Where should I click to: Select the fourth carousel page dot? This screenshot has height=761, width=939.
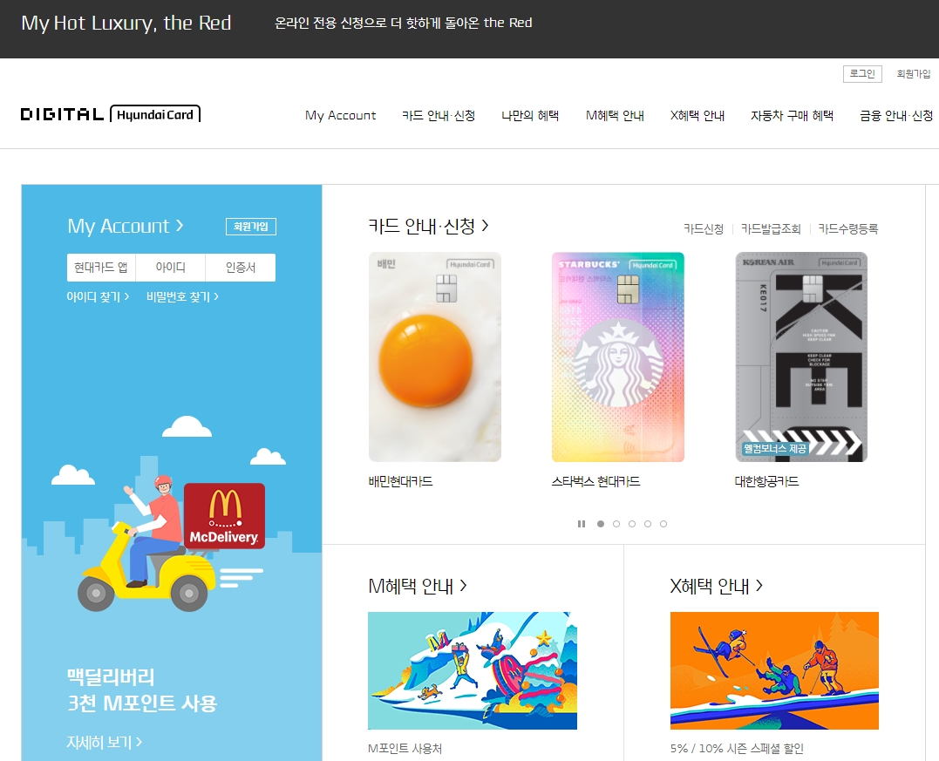click(x=647, y=524)
